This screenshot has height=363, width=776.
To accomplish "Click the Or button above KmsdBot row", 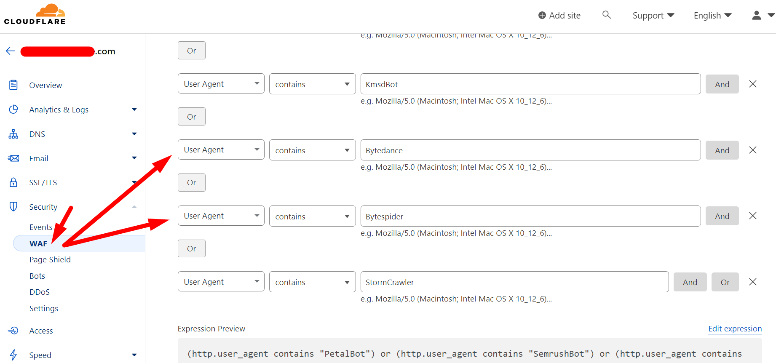I will click(x=192, y=50).
